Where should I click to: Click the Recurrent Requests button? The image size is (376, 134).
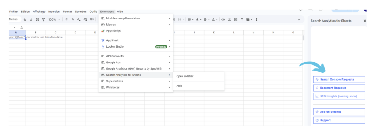[x=339, y=88]
